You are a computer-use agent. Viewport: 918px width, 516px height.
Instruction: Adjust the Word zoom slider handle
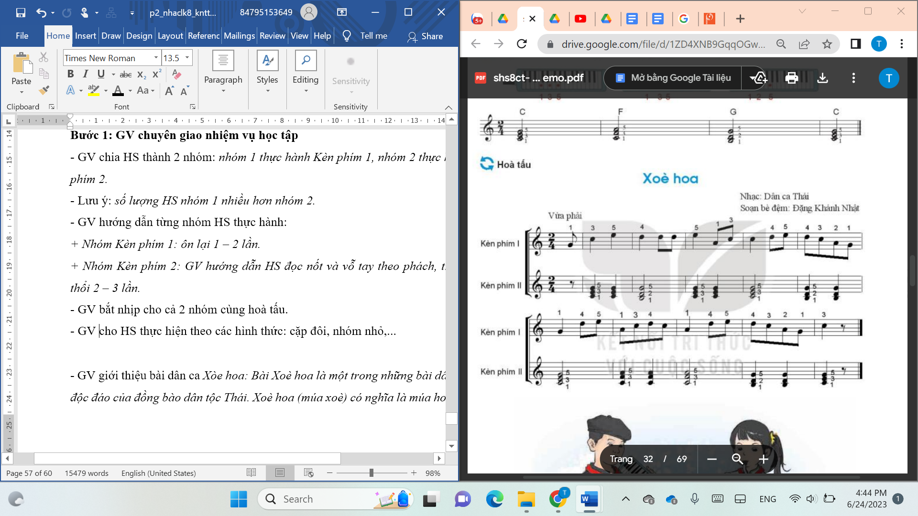[372, 473]
